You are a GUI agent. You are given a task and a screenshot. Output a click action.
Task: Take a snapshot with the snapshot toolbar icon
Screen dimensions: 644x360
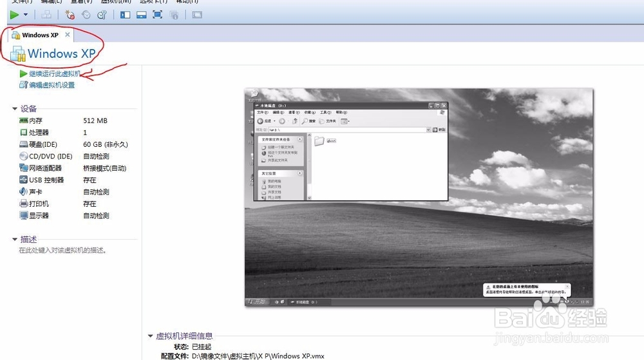[70, 15]
